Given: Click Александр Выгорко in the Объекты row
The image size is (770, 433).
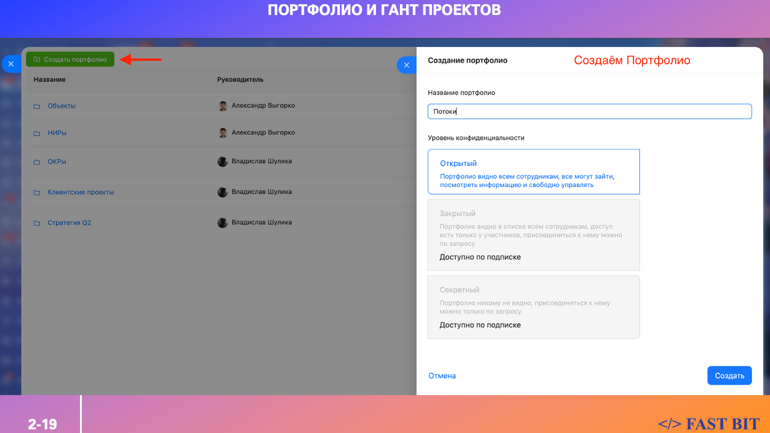Looking at the screenshot, I should [x=263, y=105].
